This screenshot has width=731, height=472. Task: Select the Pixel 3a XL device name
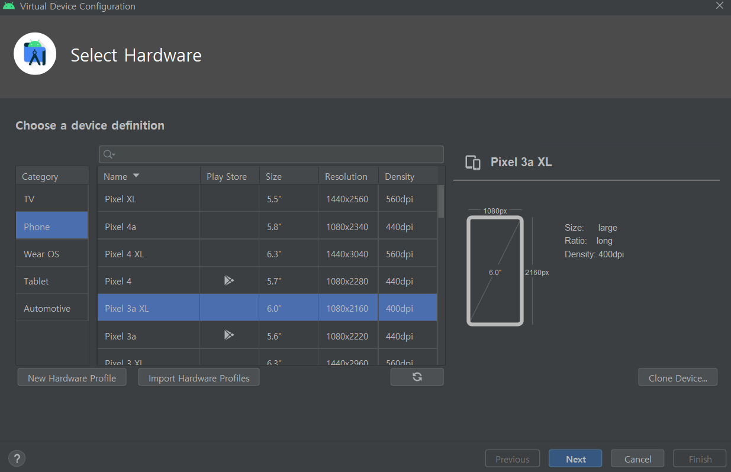(127, 308)
